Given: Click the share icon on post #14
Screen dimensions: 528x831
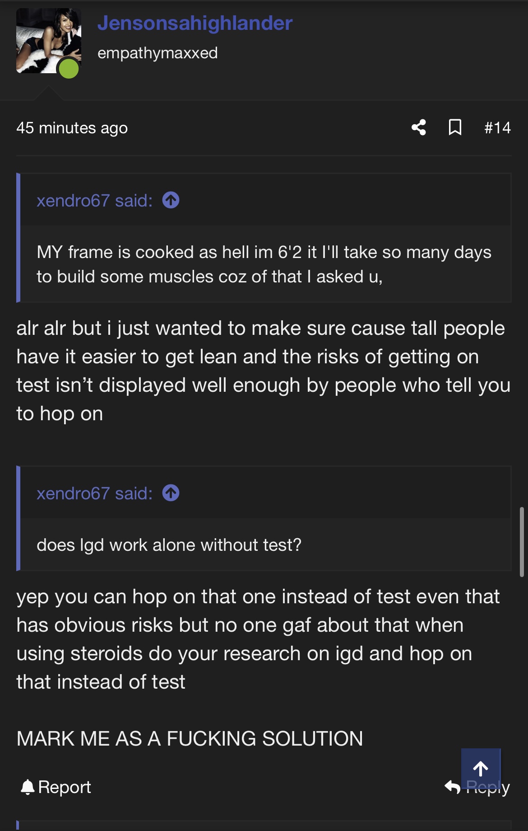Looking at the screenshot, I should (x=419, y=127).
